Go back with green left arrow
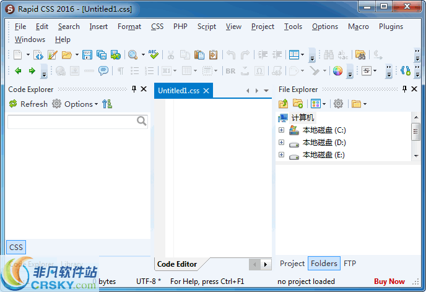426x292 pixels. coord(18,71)
